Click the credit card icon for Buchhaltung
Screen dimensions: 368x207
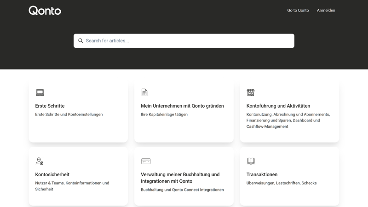[x=146, y=161]
